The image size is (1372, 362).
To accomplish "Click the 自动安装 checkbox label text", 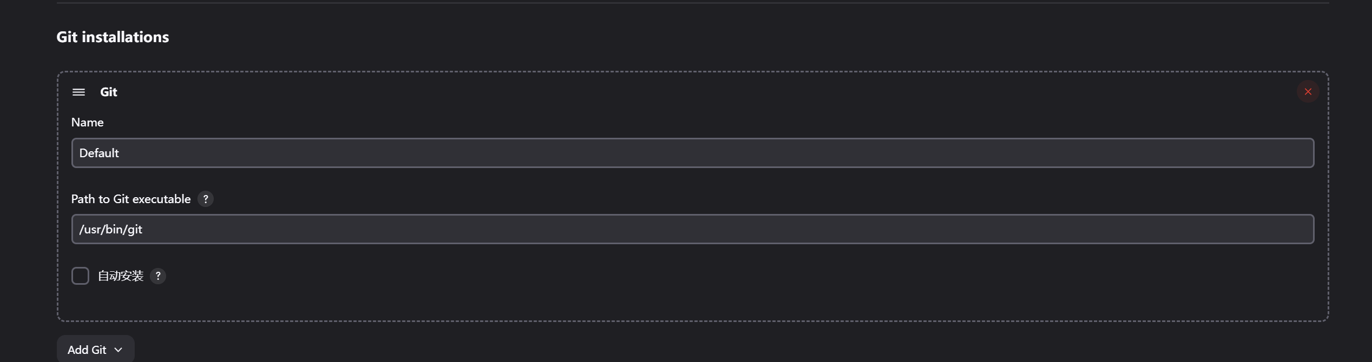I will (121, 276).
